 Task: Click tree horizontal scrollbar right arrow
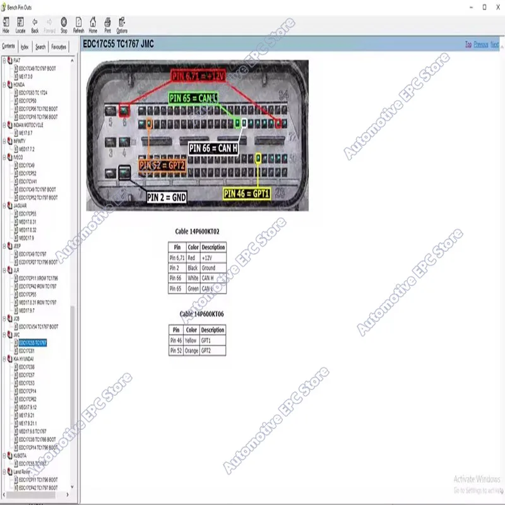coord(68,494)
